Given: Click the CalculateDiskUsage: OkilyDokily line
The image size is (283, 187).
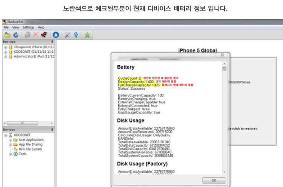Looking at the screenshot, I should click(144, 135).
